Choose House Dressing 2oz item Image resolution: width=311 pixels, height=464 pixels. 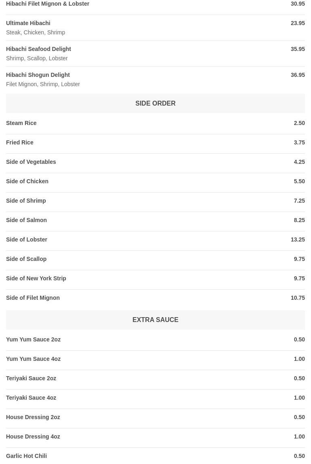tap(33, 417)
